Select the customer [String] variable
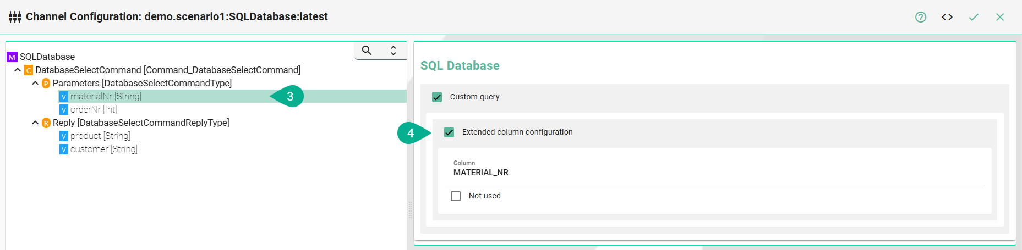 [103, 149]
